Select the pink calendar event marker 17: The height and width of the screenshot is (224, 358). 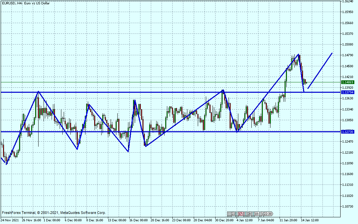240,214
